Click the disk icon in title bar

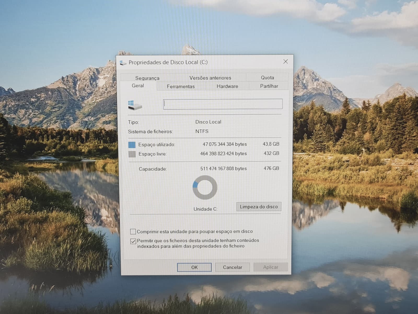123,63
